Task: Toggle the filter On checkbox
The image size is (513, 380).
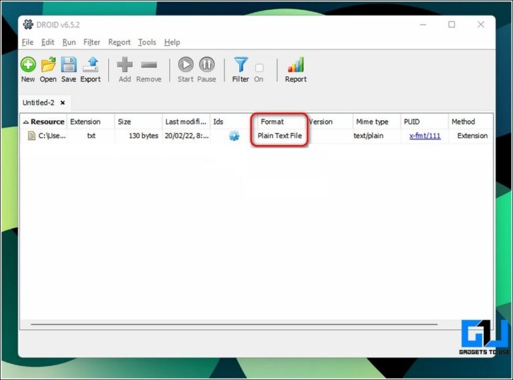Action: [x=259, y=67]
